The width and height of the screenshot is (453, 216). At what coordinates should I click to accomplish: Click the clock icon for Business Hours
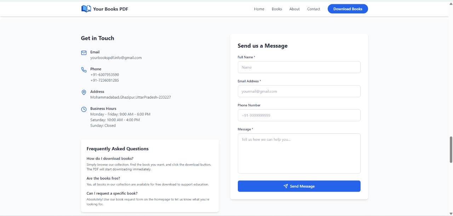(84, 109)
